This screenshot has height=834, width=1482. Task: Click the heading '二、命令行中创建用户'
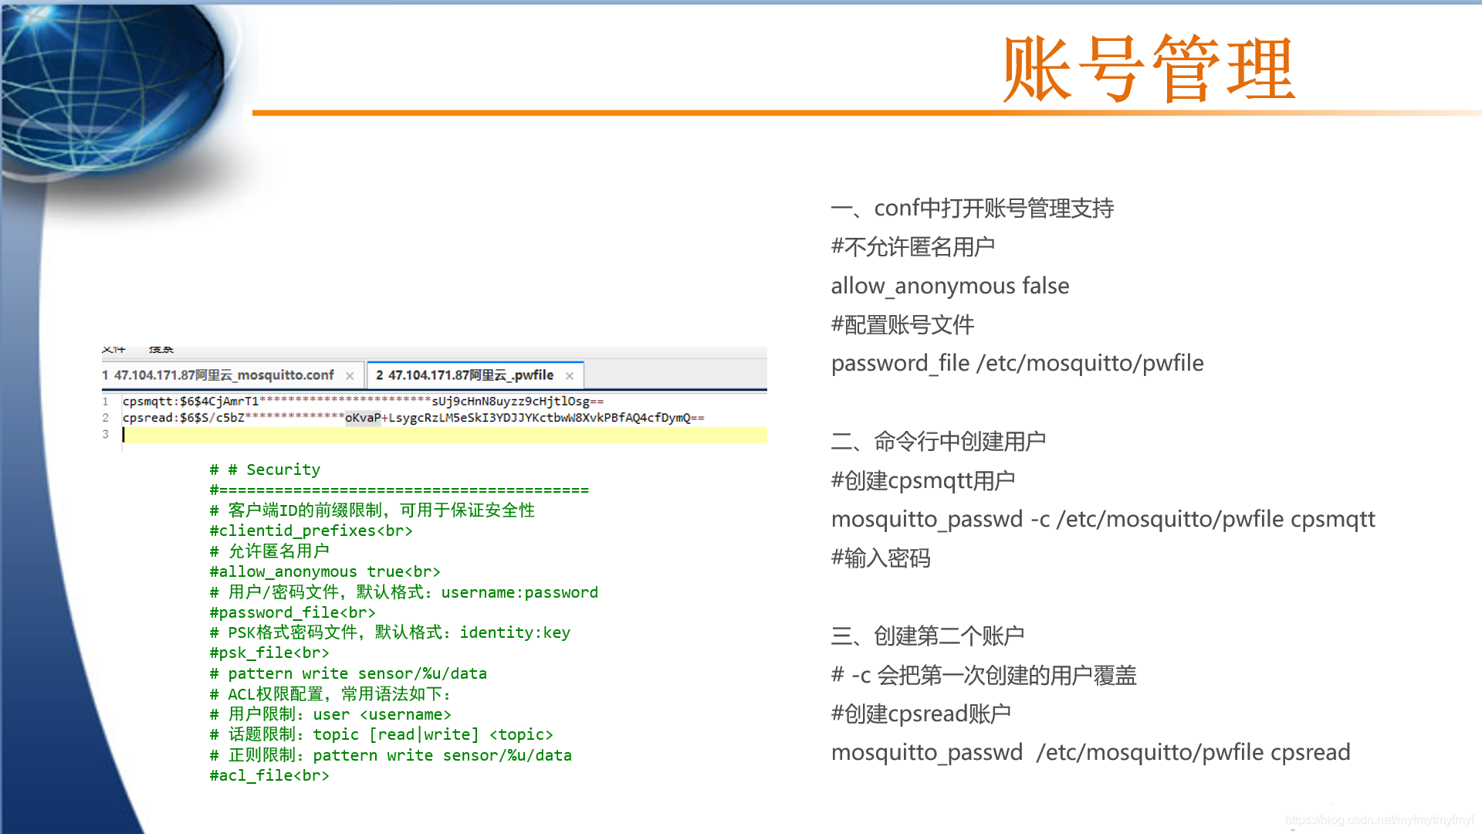pyautogui.click(x=938, y=442)
